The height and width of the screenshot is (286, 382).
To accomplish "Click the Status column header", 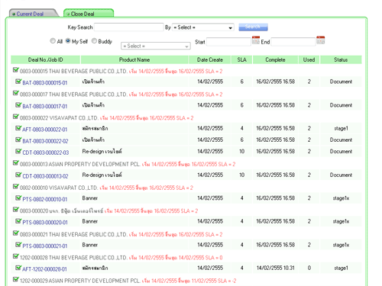I will coord(341,59).
